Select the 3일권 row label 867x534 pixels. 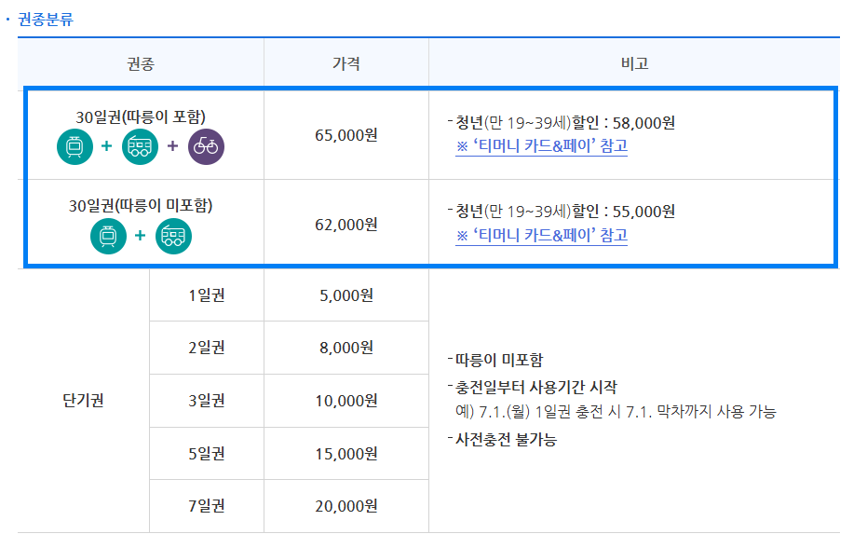(x=206, y=401)
